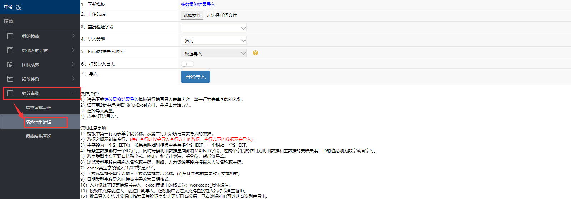Click the 团队绩效 sidebar list icon

pyautogui.click(x=10, y=65)
